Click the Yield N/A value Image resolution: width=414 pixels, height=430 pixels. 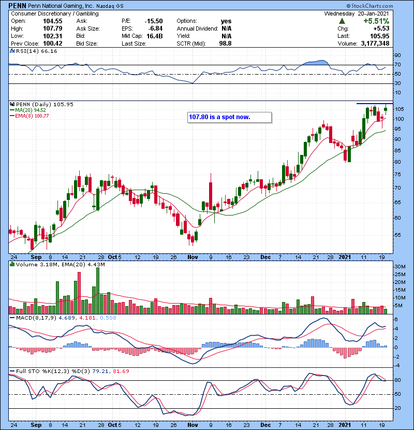pos(227,36)
